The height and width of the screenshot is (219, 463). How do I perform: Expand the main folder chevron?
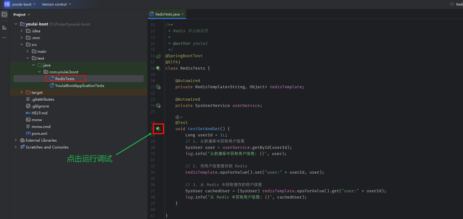coord(28,52)
